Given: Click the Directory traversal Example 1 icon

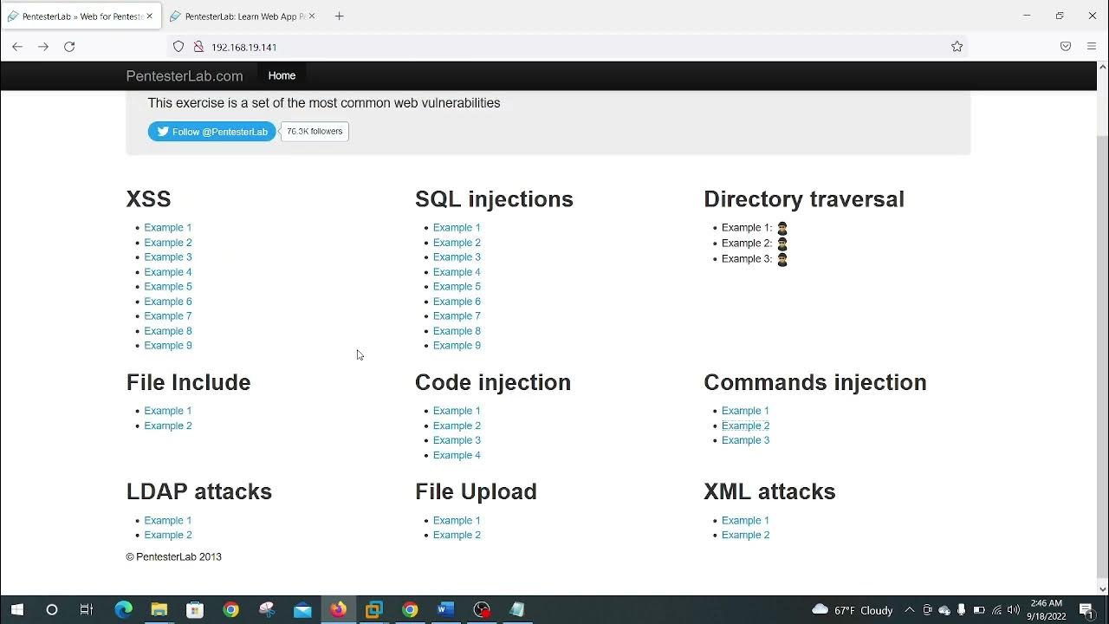Looking at the screenshot, I should pos(782,228).
